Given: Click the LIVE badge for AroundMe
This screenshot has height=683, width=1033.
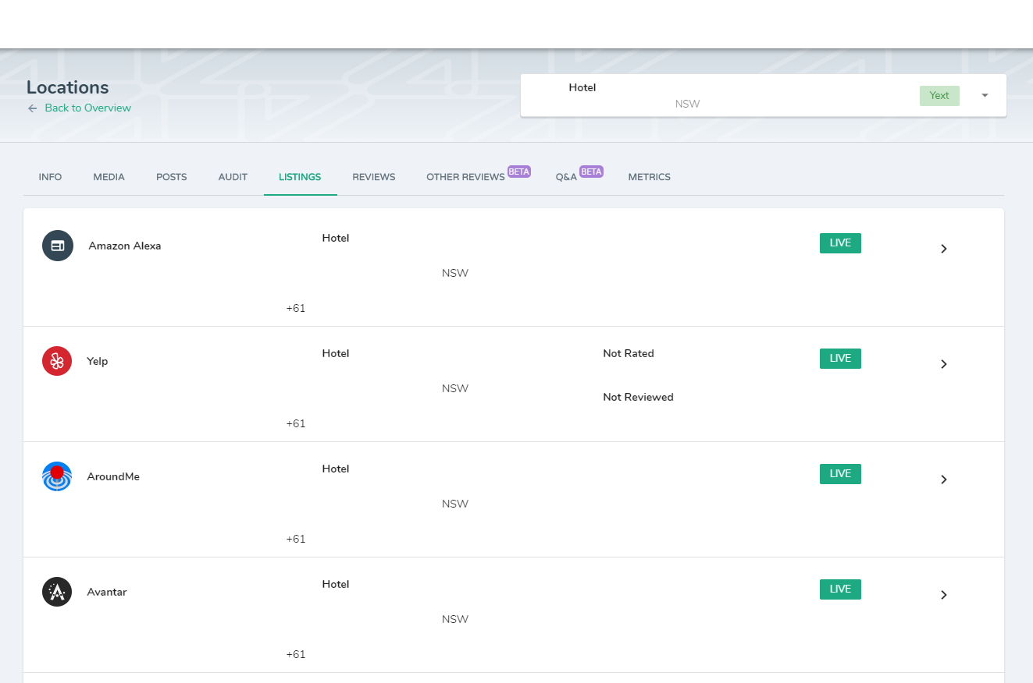Looking at the screenshot, I should pos(840,474).
